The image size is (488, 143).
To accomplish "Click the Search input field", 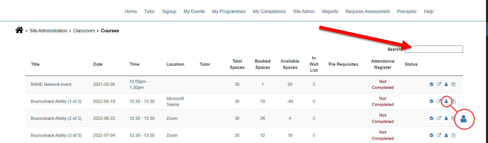I will point(434,49).
